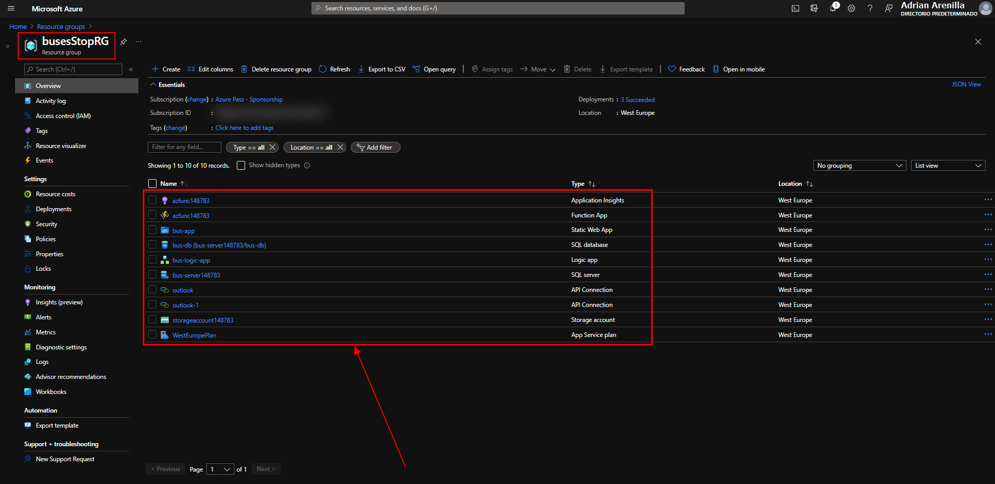995x484 pixels.
Task: Click the Delete resource group trash icon
Action: tap(244, 69)
